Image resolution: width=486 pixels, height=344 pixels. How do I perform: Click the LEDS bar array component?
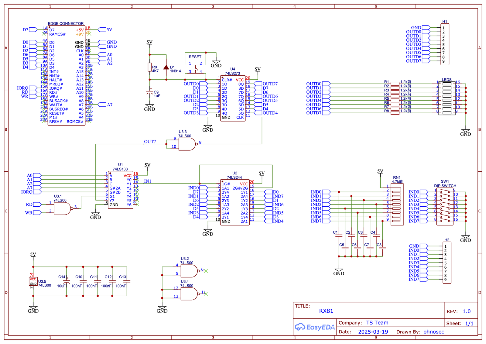pos(447,98)
